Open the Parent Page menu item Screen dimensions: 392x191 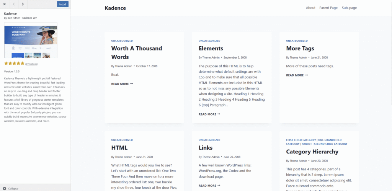coord(328,8)
